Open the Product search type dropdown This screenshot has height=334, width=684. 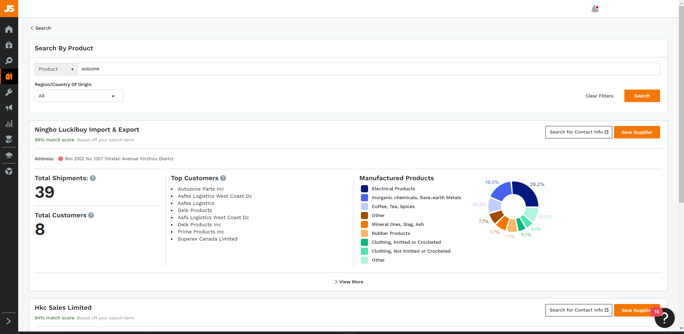(56, 69)
